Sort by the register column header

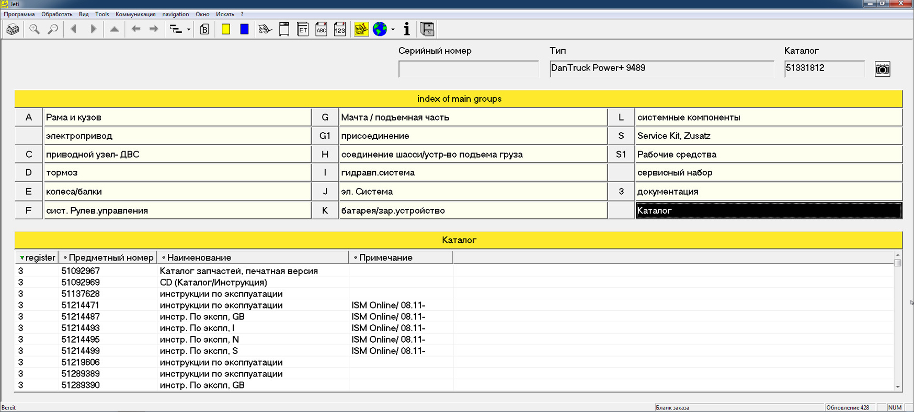tap(37, 257)
